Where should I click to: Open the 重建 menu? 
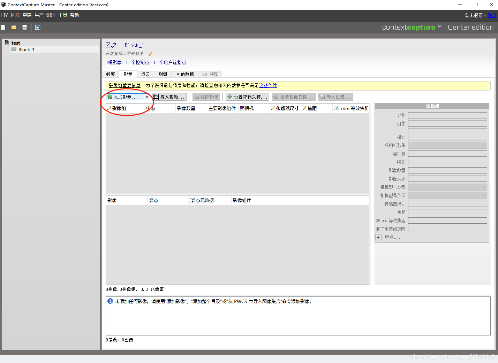point(27,15)
